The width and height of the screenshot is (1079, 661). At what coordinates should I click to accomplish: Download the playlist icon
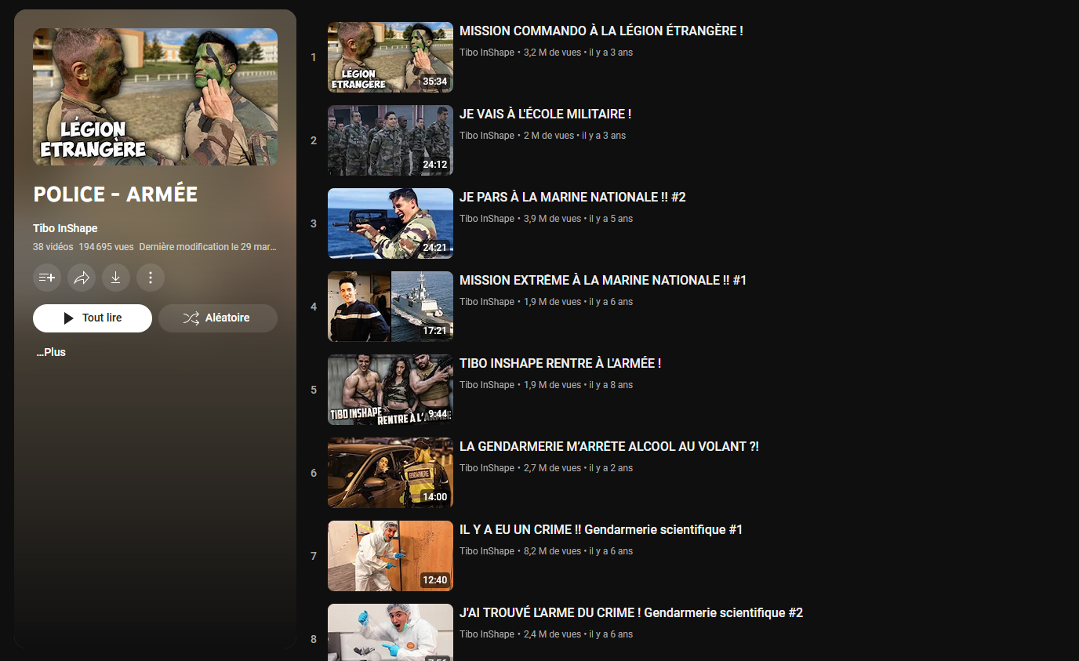116,277
